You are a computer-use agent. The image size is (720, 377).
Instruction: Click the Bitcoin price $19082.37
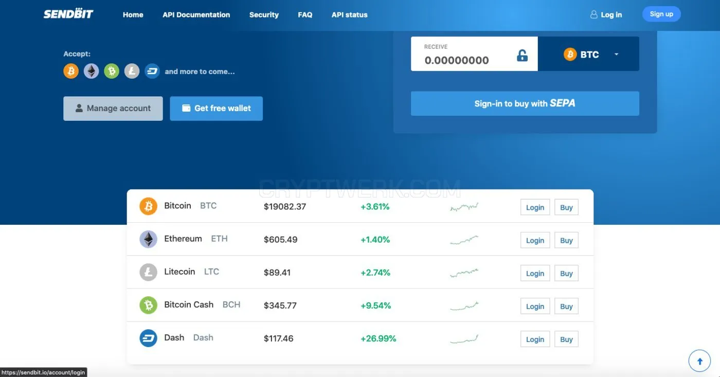click(x=285, y=207)
